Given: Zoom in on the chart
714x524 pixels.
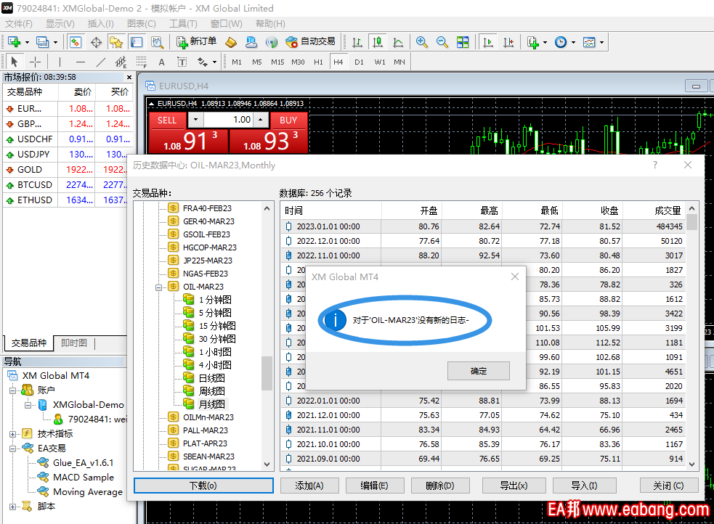Looking at the screenshot, I should pyautogui.click(x=422, y=42).
